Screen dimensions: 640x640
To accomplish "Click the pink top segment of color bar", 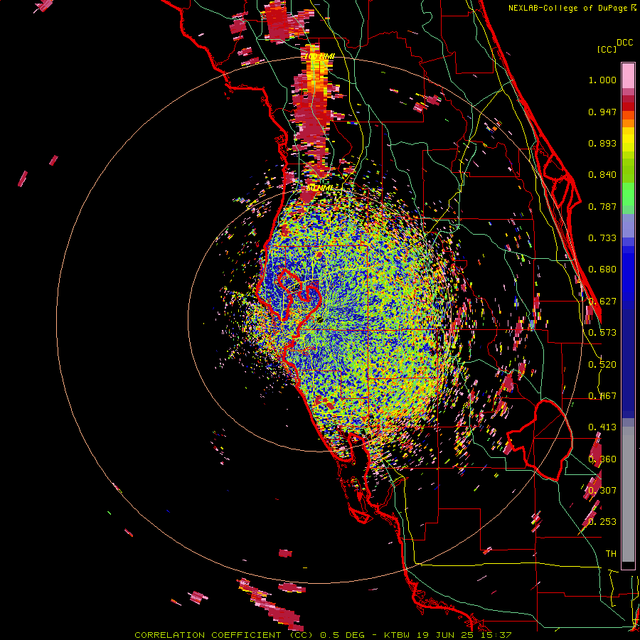I will click(628, 76).
